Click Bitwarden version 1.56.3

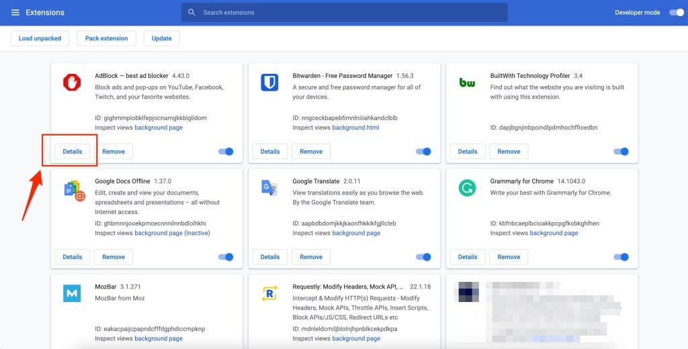pos(405,76)
